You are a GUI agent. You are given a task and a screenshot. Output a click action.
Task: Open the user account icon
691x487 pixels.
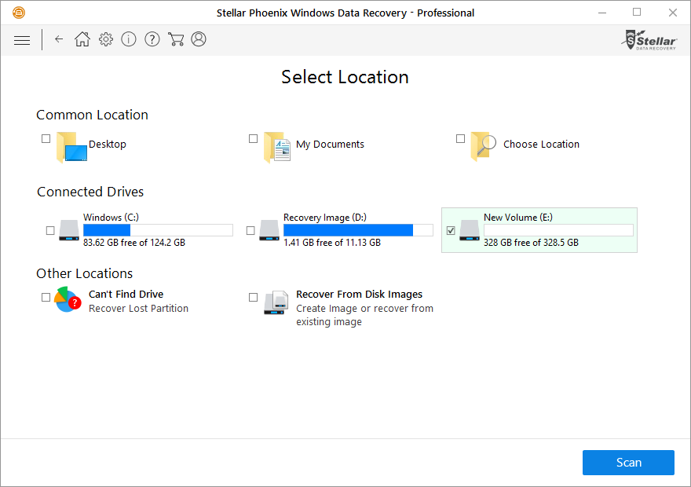point(199,39)
